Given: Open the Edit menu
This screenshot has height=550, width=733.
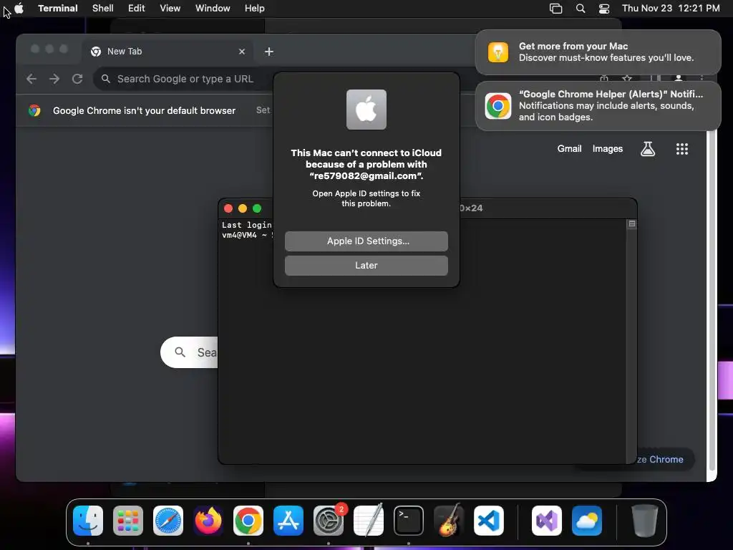Looking at the screenshot, I should [x=137, y=8].
